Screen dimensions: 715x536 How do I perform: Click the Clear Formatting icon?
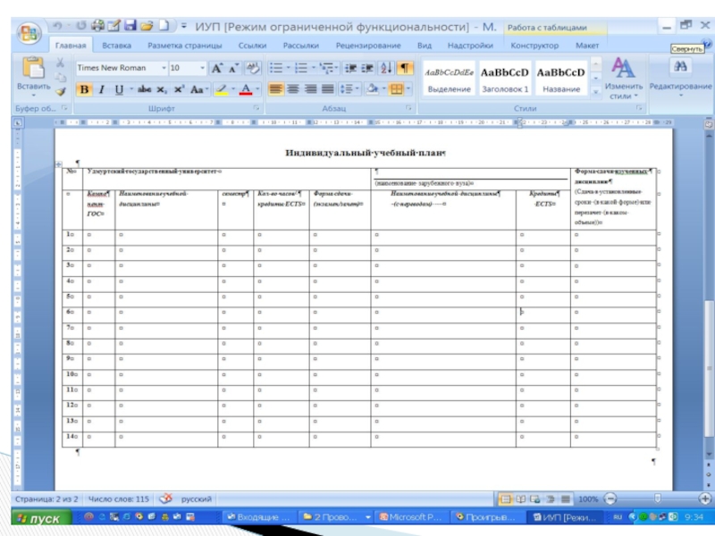click(253, 68)
